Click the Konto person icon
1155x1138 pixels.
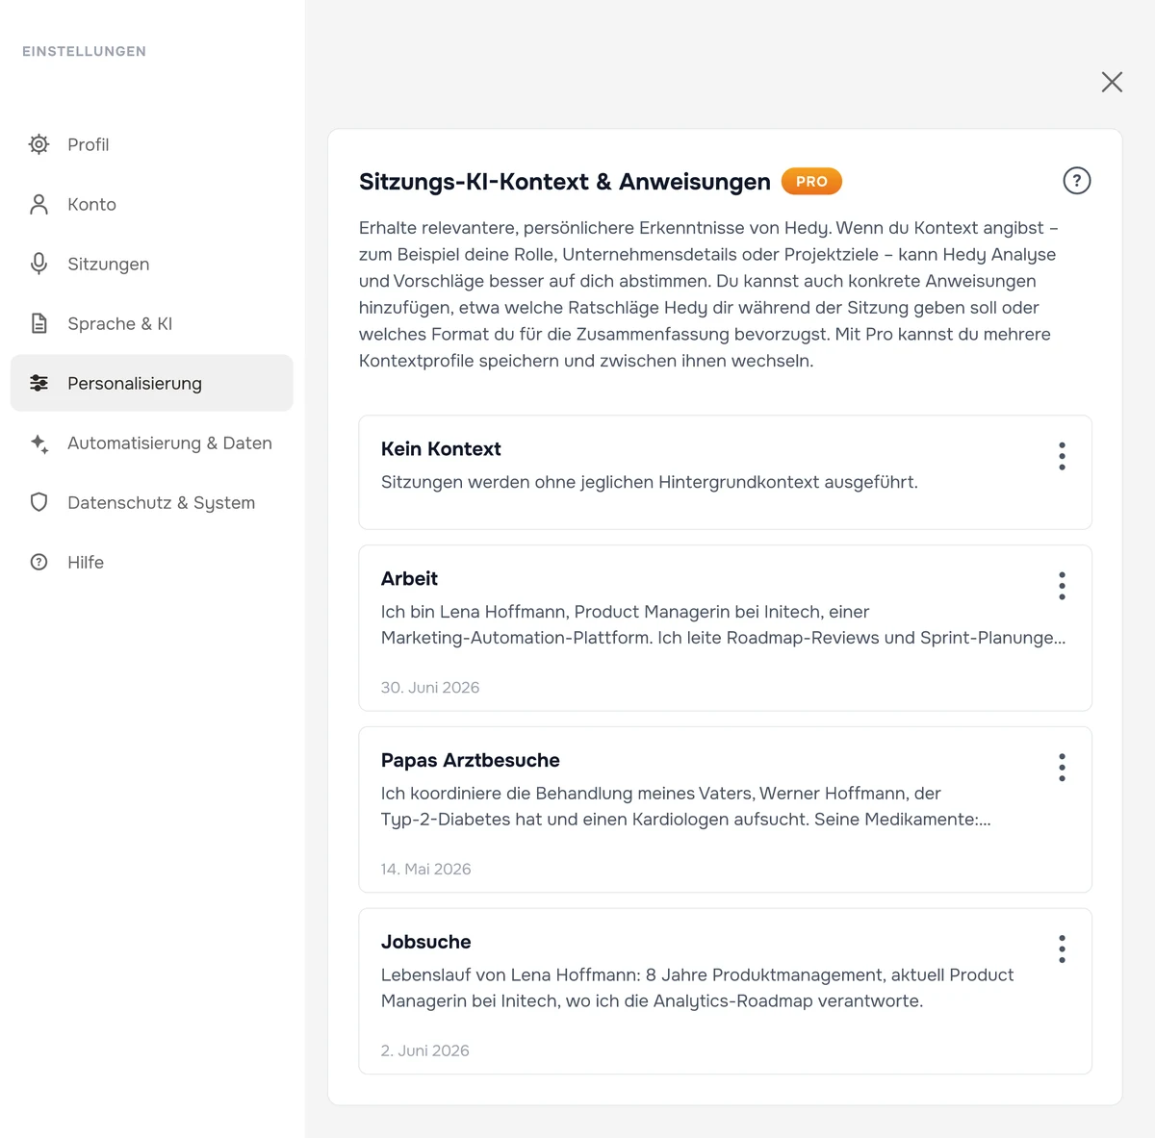pos(38,204)
